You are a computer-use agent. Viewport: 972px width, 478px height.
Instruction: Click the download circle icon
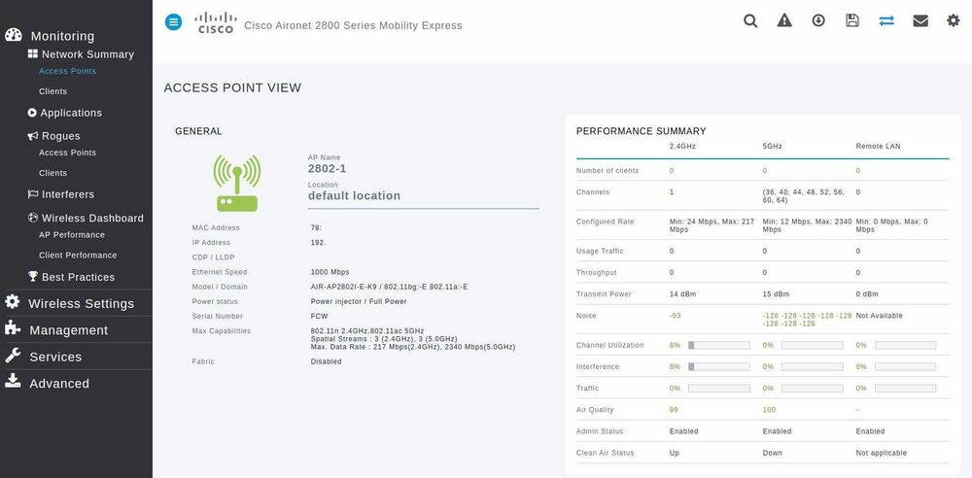pyautogui.click(x=818, y=20)
